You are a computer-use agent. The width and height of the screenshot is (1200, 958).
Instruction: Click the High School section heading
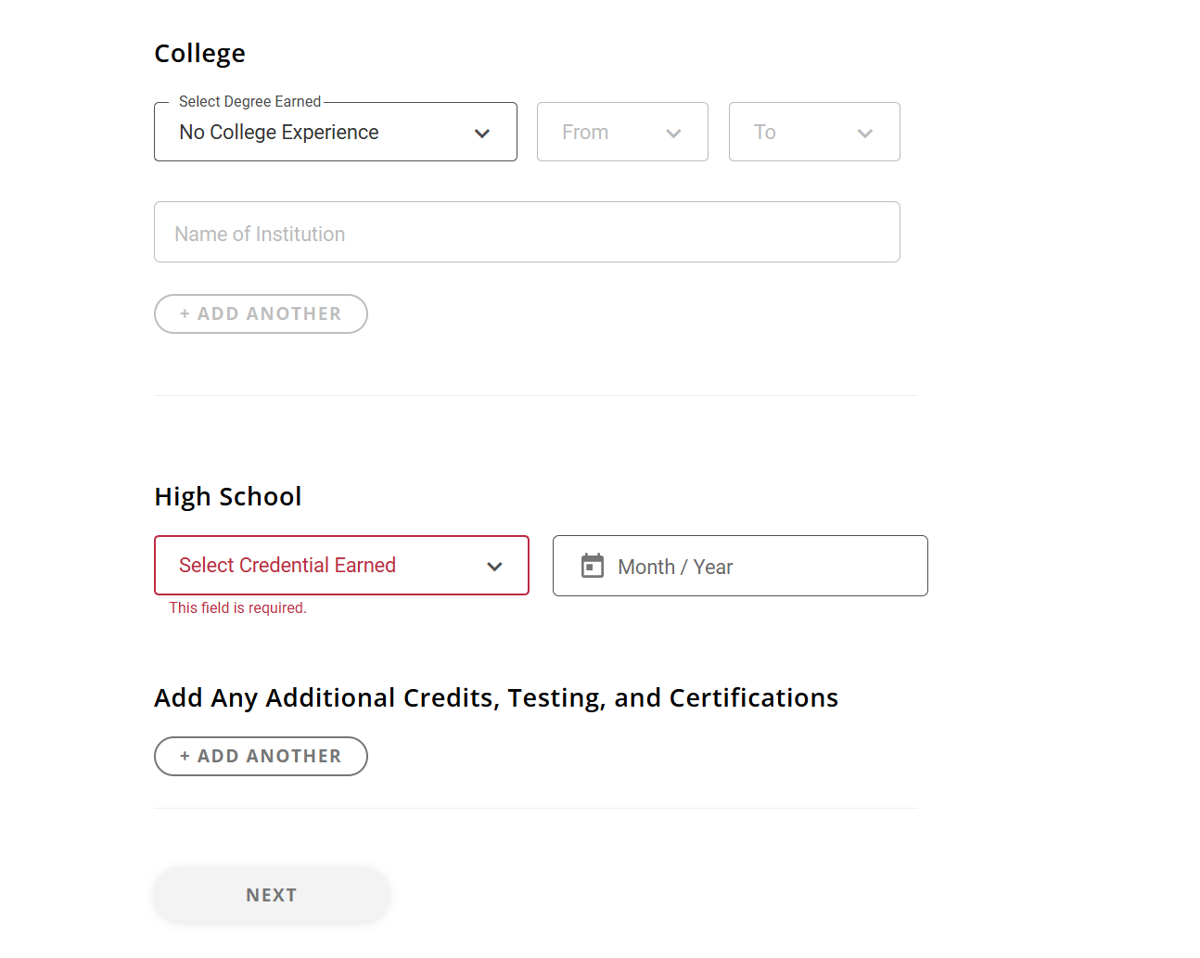click(x=228, y=497)
